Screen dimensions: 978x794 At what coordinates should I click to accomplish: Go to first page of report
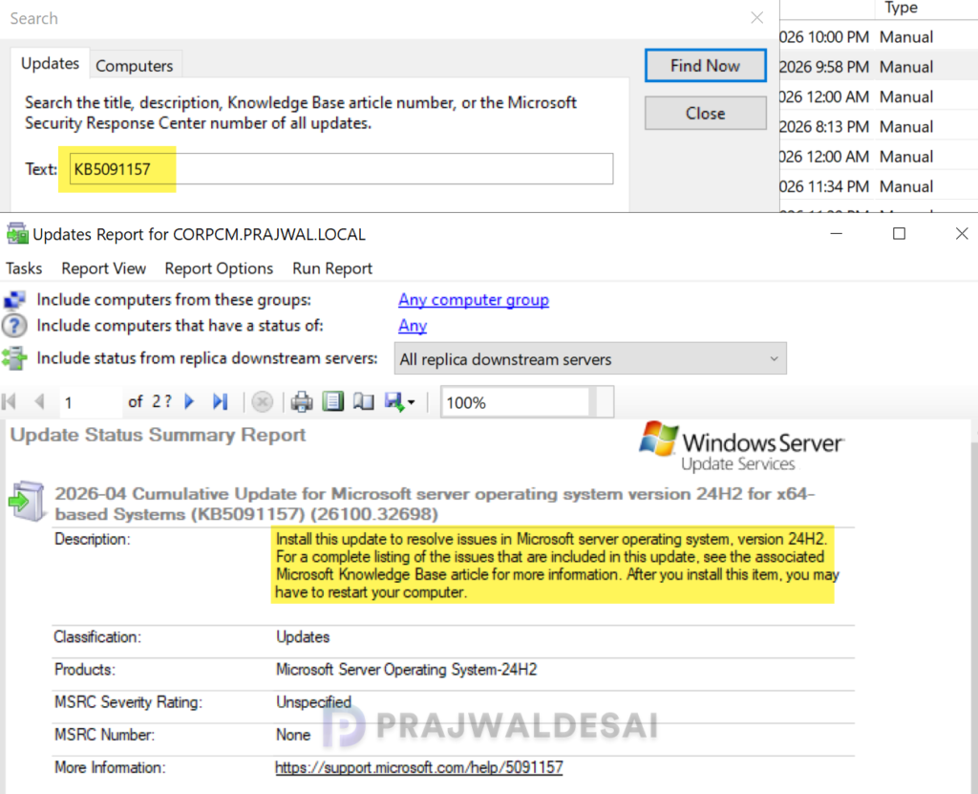(x=10, y=402)
